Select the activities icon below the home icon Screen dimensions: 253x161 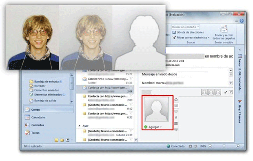(x=176, y=105)
